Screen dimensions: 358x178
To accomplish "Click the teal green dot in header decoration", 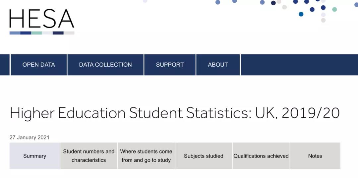I will tap(334, 9).
